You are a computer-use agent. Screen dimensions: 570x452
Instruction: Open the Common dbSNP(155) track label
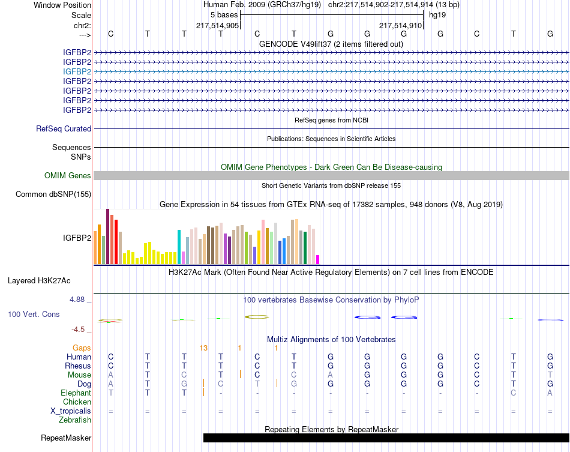pyautogui.click(x=53, y=194)
